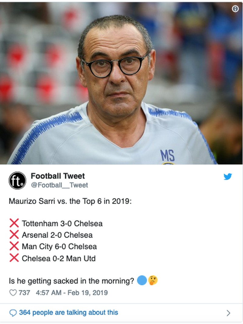Click the thinking face emoji
243x324 pixels.
coord(153,281)
